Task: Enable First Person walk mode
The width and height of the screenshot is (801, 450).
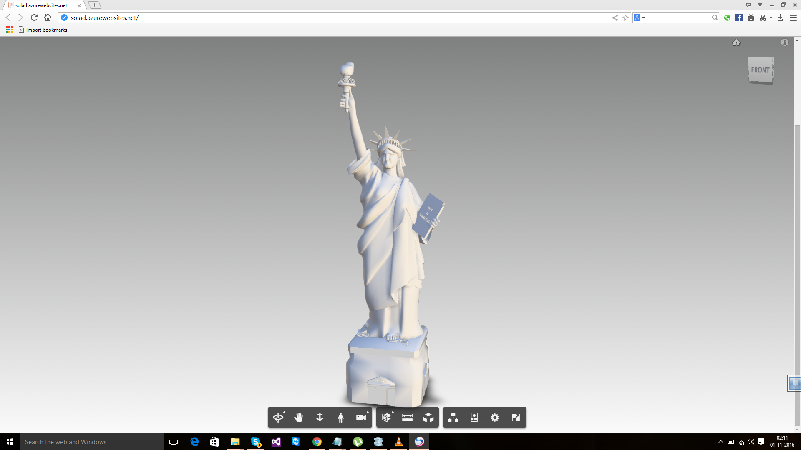Action: 340,417
